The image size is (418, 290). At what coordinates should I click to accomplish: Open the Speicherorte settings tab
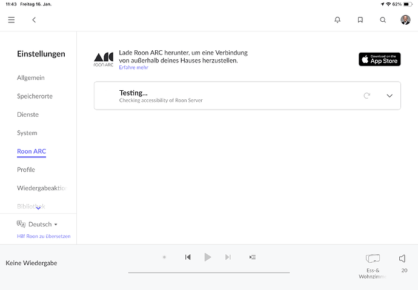coord(35,96)
